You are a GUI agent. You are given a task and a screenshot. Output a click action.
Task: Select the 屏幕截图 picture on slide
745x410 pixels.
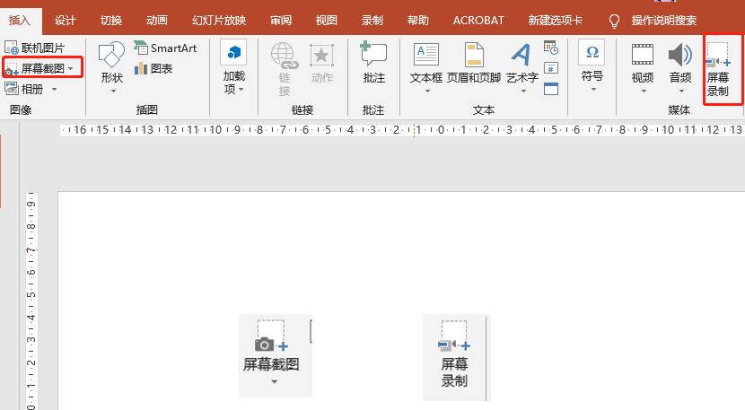(x=275, y=355)
